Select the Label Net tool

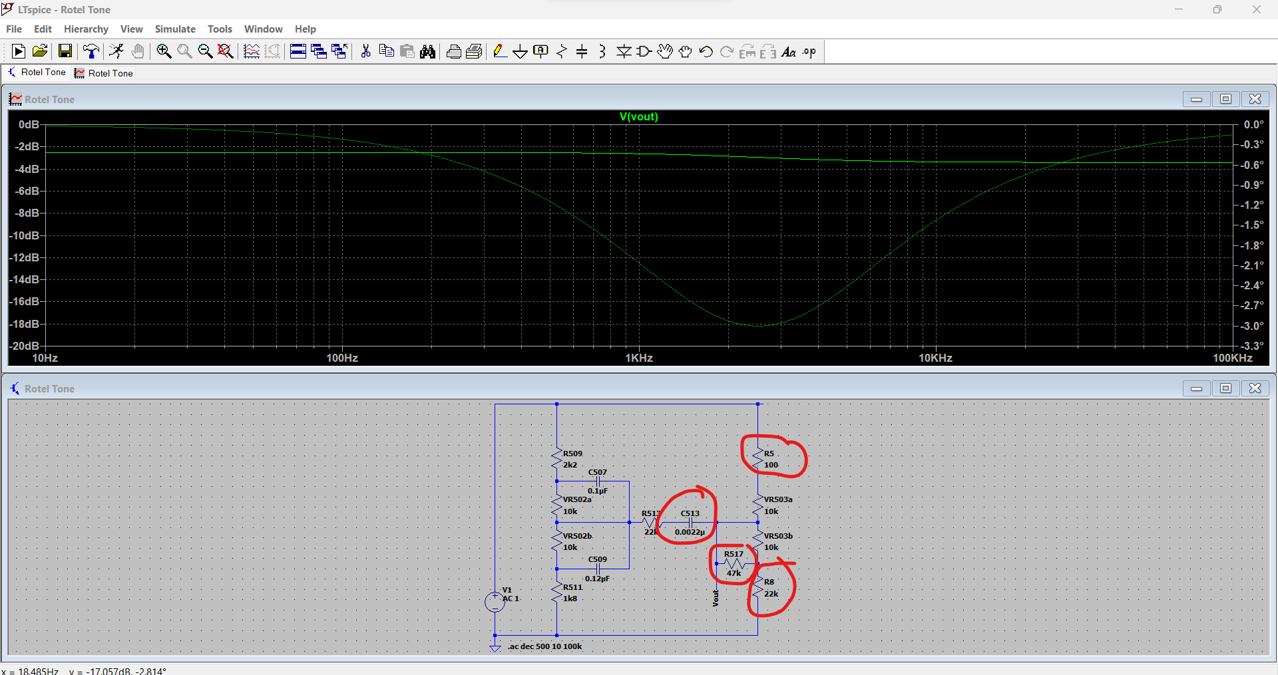tap(541, 51)
